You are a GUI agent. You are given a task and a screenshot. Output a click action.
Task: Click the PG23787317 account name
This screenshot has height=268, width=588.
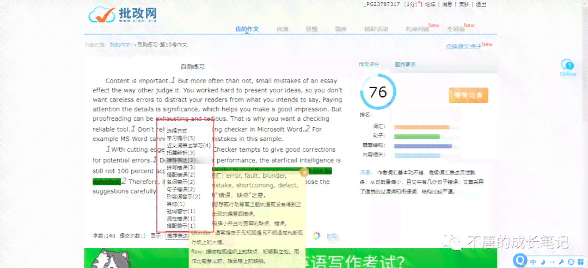tap(381, 4)
